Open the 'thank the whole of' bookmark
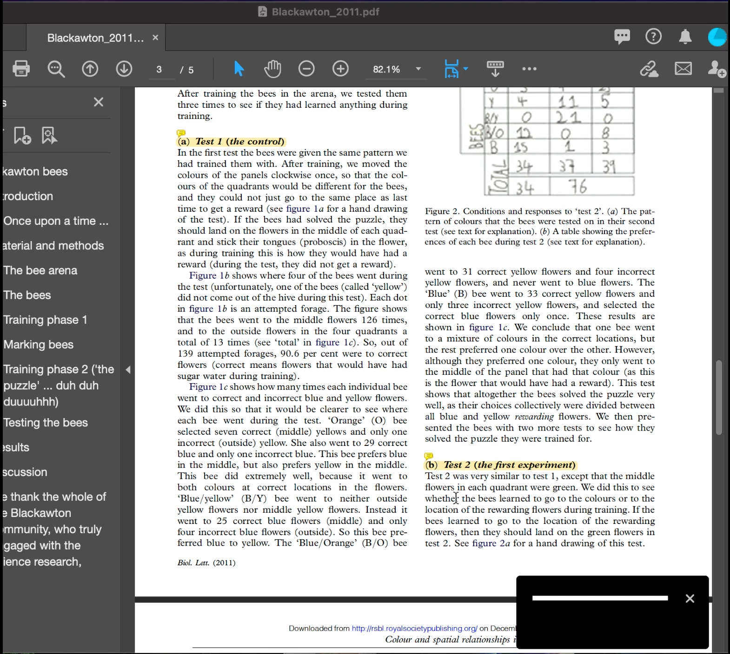The height and width of the screenshot is (654, 730). (54, 529)
